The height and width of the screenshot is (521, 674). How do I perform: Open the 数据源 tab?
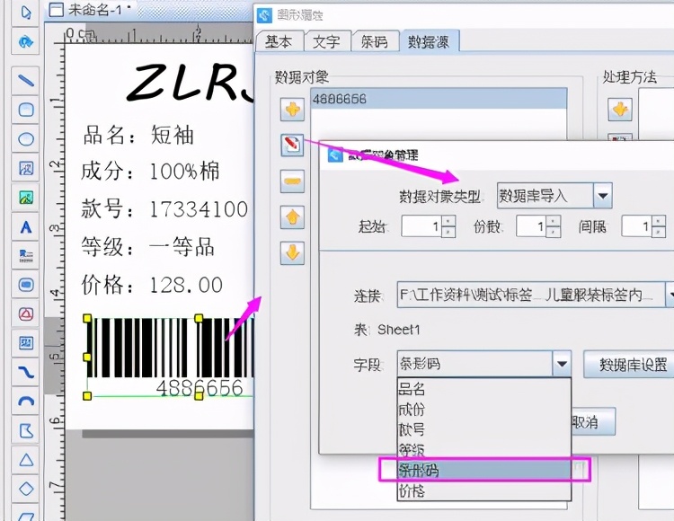pyautogui.click(x=429, y=41)
